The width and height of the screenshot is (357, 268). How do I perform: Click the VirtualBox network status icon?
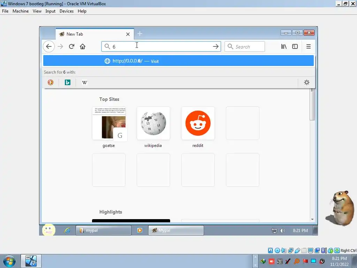(x=290, y=251)
